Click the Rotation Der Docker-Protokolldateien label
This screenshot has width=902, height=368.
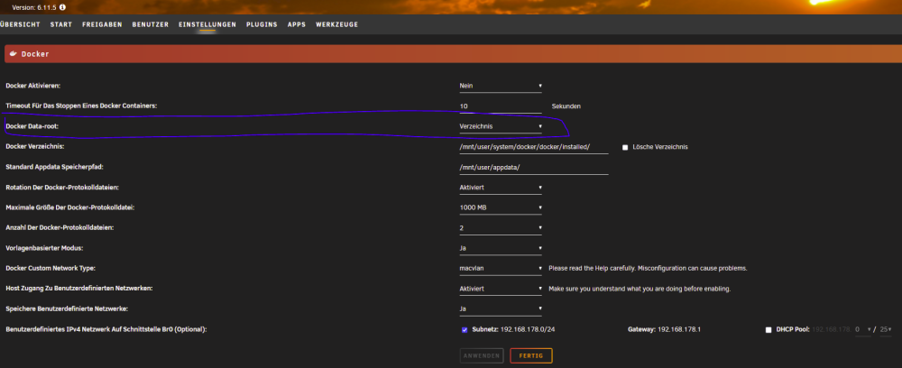[x=62, y=188]
